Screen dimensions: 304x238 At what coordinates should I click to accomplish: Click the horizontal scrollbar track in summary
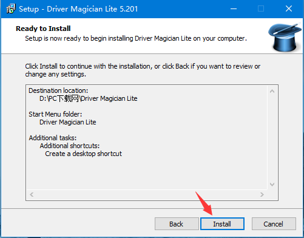point(147,195)
